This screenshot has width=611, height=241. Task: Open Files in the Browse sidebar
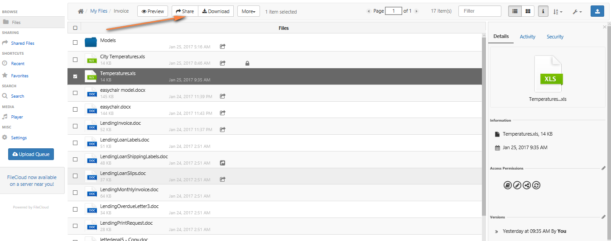(x=32, y=22)
